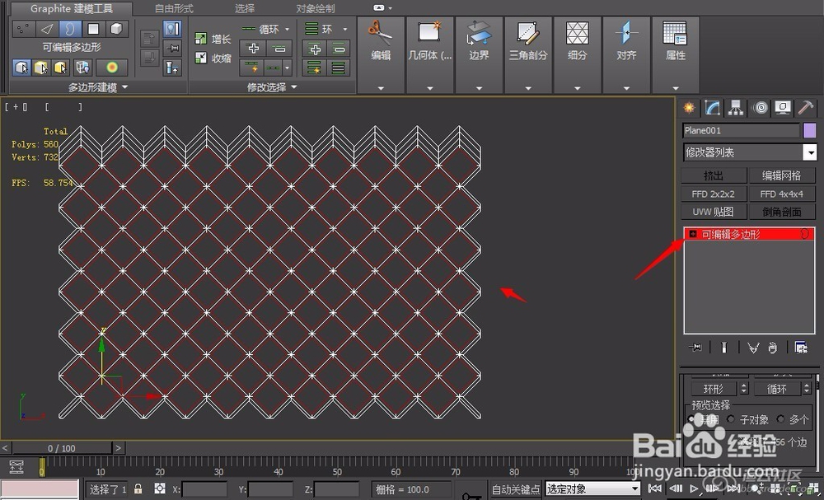Open the Utilities hammer panel icon
This screenshot has width=824, height=500.
click(x=806, y=108)
